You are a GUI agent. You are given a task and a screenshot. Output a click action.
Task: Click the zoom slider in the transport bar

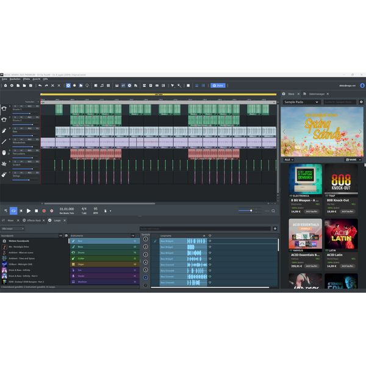(x=249, y=211)
